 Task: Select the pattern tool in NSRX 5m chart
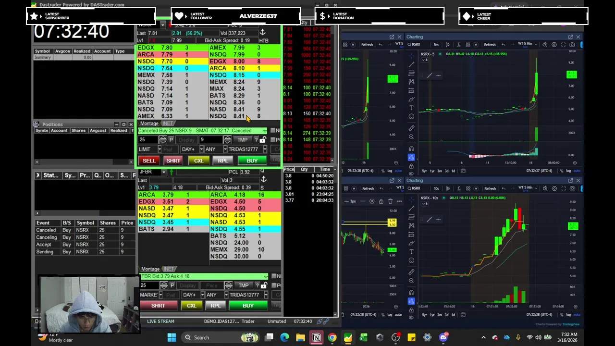point(411,82)
